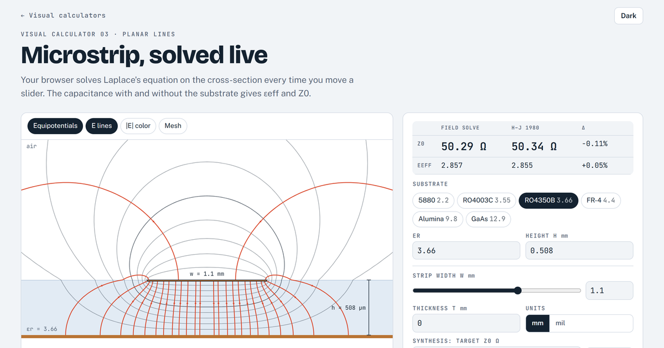This screenshot has height=348, width=664.
Task: Click field solve Z0 value 50.29 Ω
Action: tap(464, 146)
